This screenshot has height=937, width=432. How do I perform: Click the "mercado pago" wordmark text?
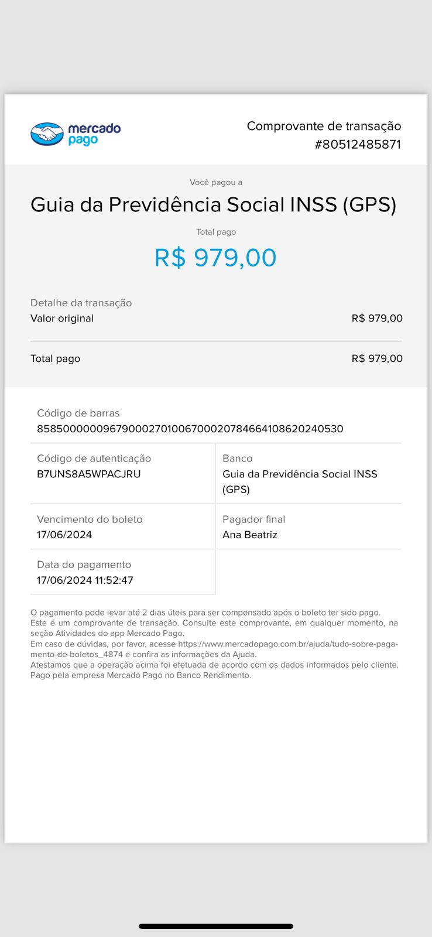point(94,134)
